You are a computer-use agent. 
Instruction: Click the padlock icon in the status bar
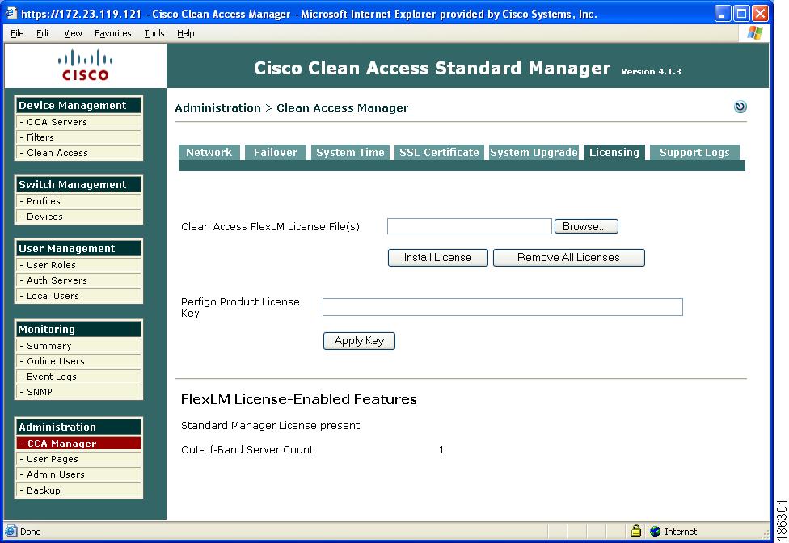[x=636, y=531]
